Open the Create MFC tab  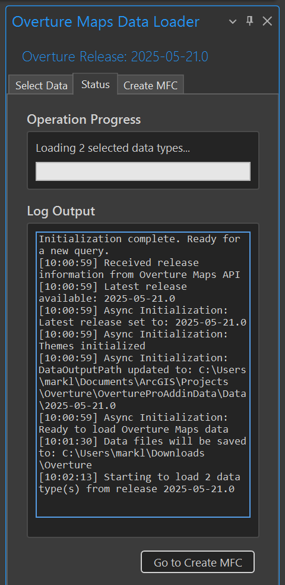(150, 86)
